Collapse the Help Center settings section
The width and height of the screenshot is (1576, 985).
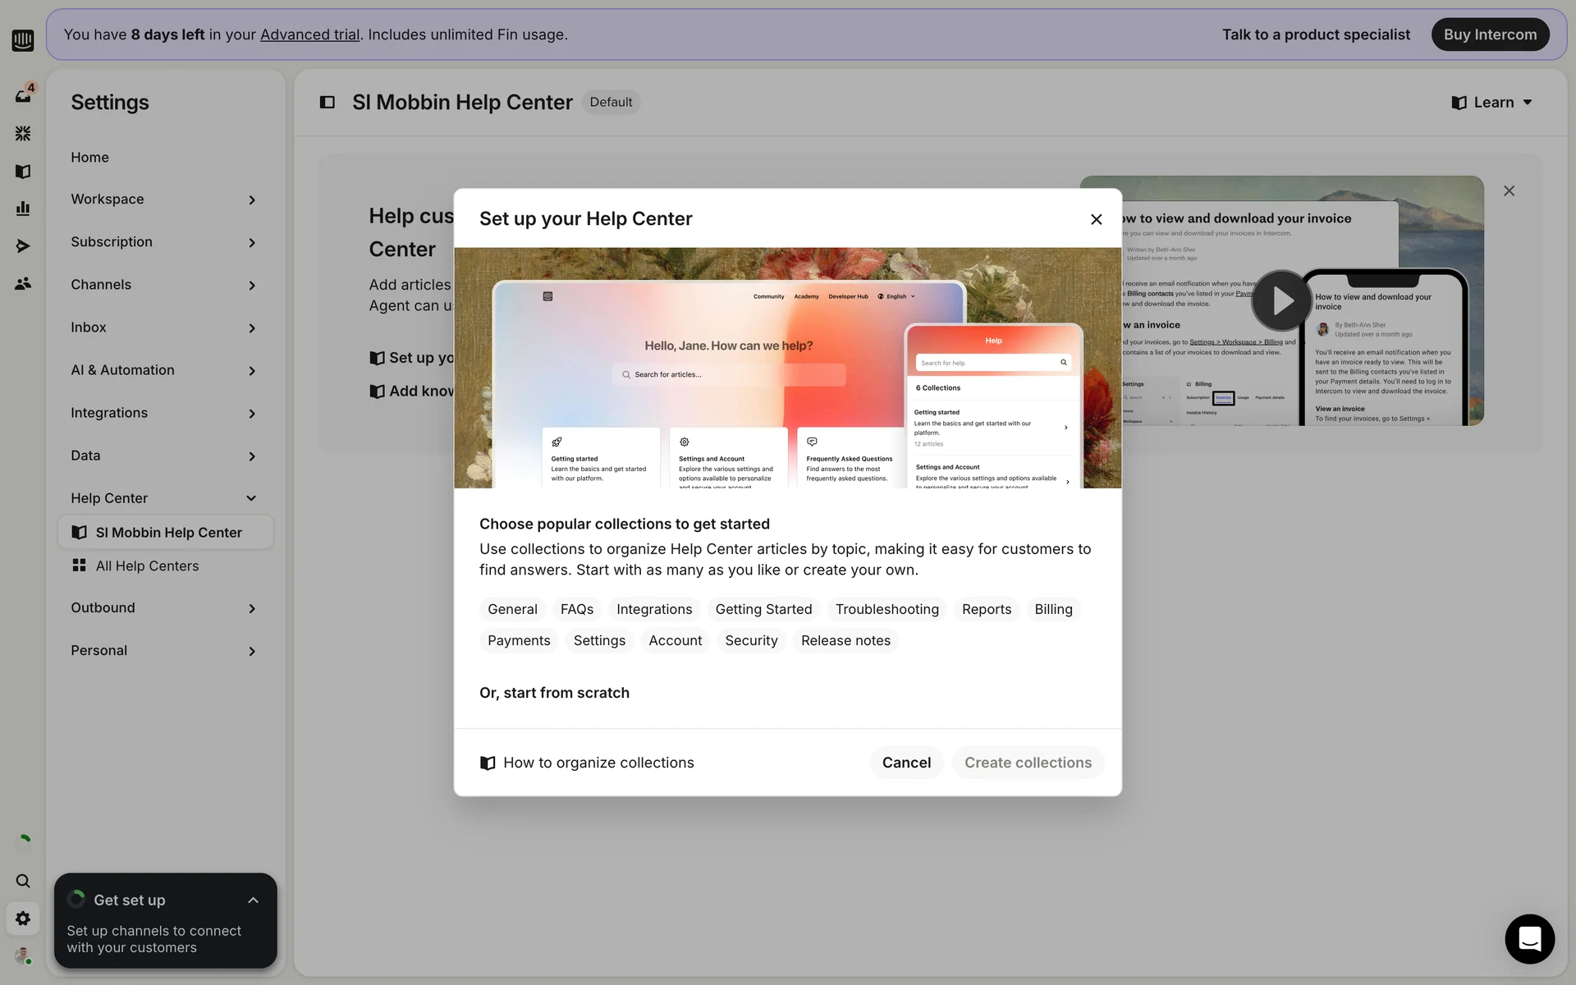163,498
